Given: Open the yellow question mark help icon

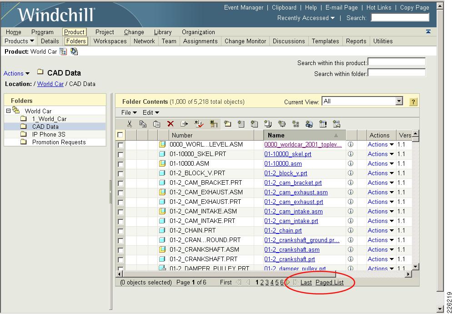Looking at the screenshot, I should [x=413, y=102].
